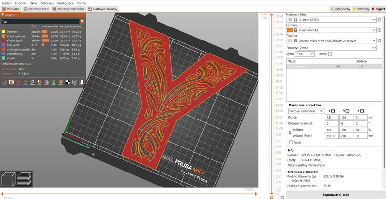Click the Vnitřní výplň legend row
The height and width of the screenshot is (199, 386).
(x=43, y=40)
